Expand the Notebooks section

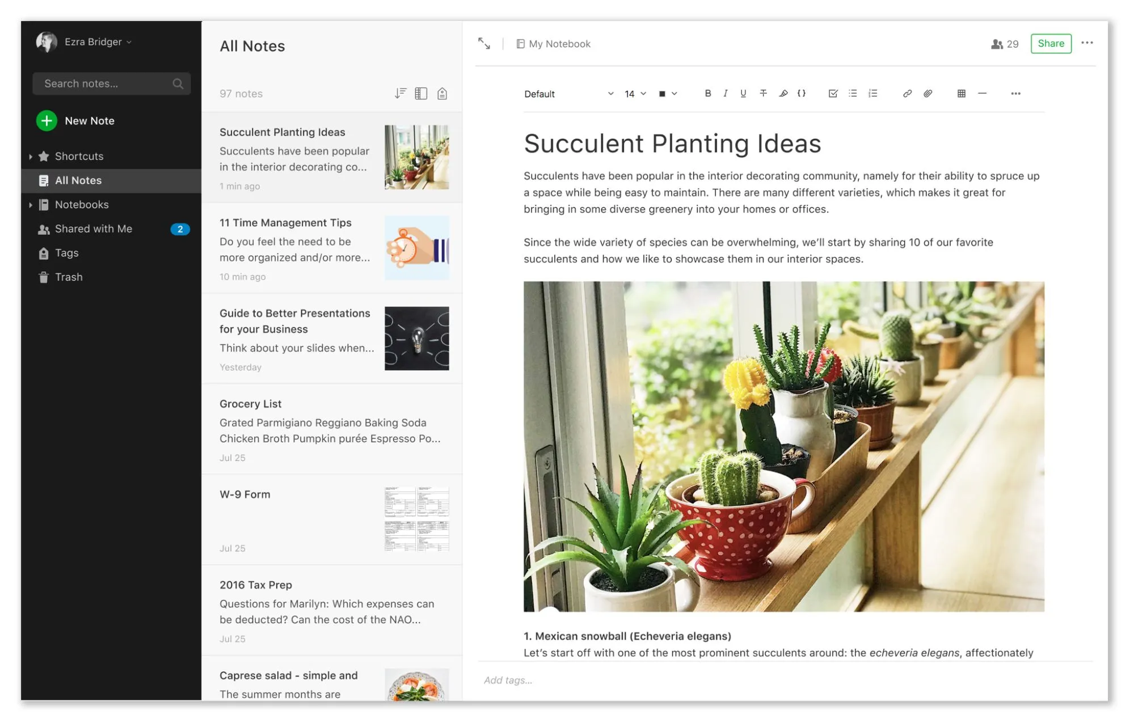pyautogui.click(x=29, y=204)
